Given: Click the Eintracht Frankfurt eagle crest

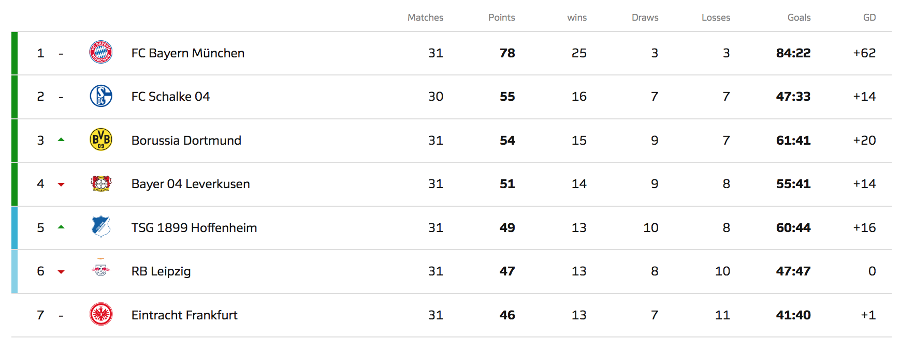Looking at the screenshot, I should (x=101, y=314).
